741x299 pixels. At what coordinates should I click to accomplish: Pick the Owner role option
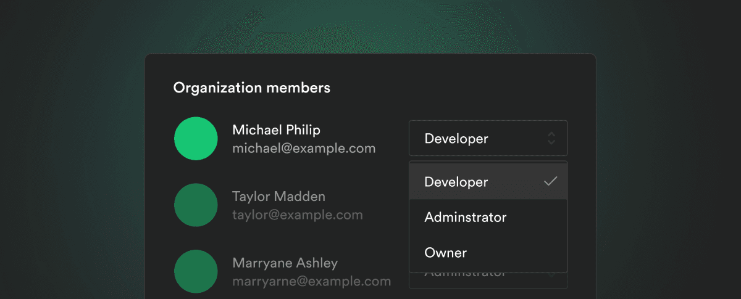point(446,253)
